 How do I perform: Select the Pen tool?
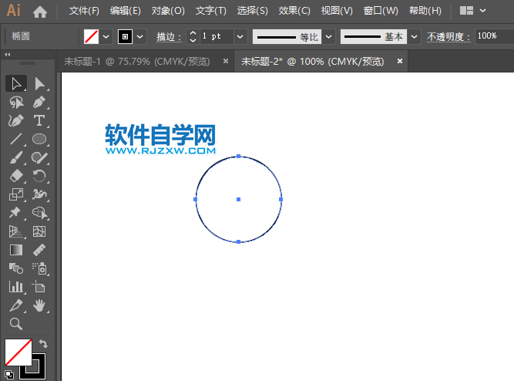tap(39, 103)
